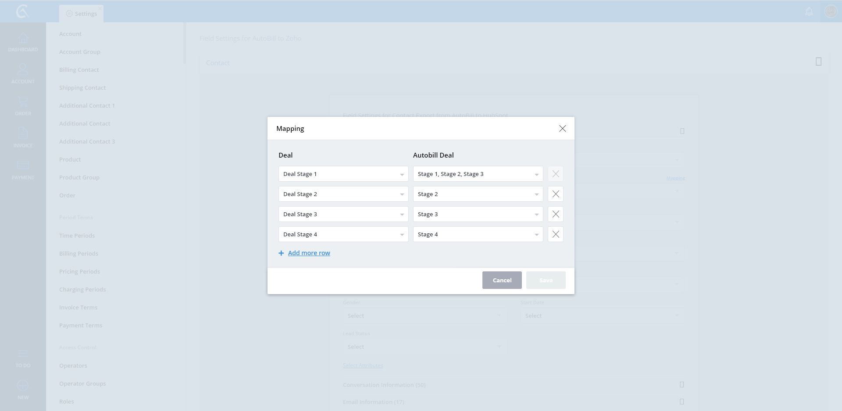Open the Stage 1, Stage 2, Stage 3 dropdown
The image size is (842, 411).
point(478,174)
